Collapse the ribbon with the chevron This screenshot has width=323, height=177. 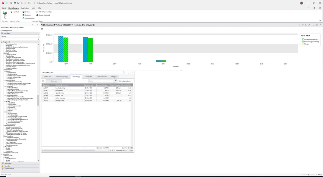[x=320, y=20]
